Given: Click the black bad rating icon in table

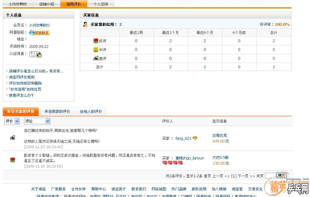Looking at the screenshot, I should tap(96, 58).
